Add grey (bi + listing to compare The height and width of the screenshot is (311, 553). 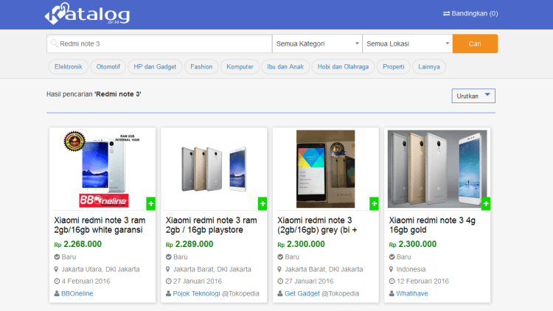coord(374,203)
